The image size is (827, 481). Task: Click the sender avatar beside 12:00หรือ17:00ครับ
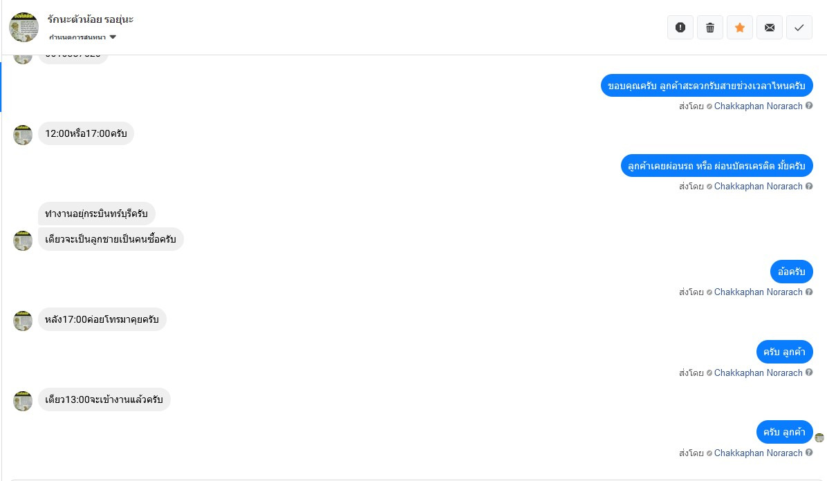[x=23, y=135]
